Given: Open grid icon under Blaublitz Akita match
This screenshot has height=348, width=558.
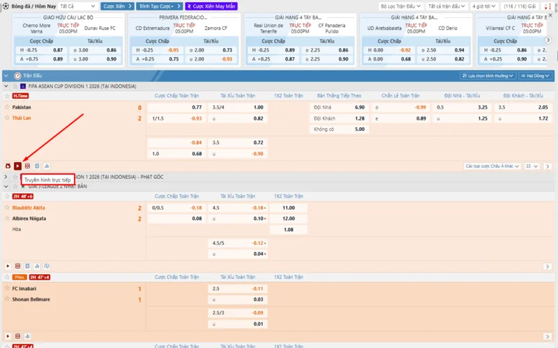Looking at the screenshot, I should click(x=17, y=266).
